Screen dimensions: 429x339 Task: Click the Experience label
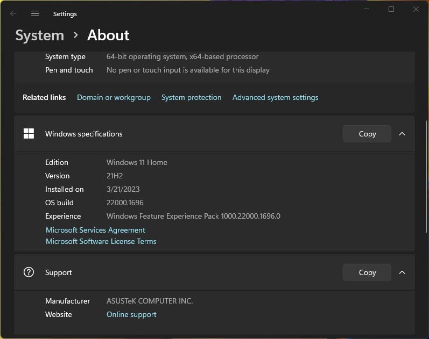click(63, 216)
